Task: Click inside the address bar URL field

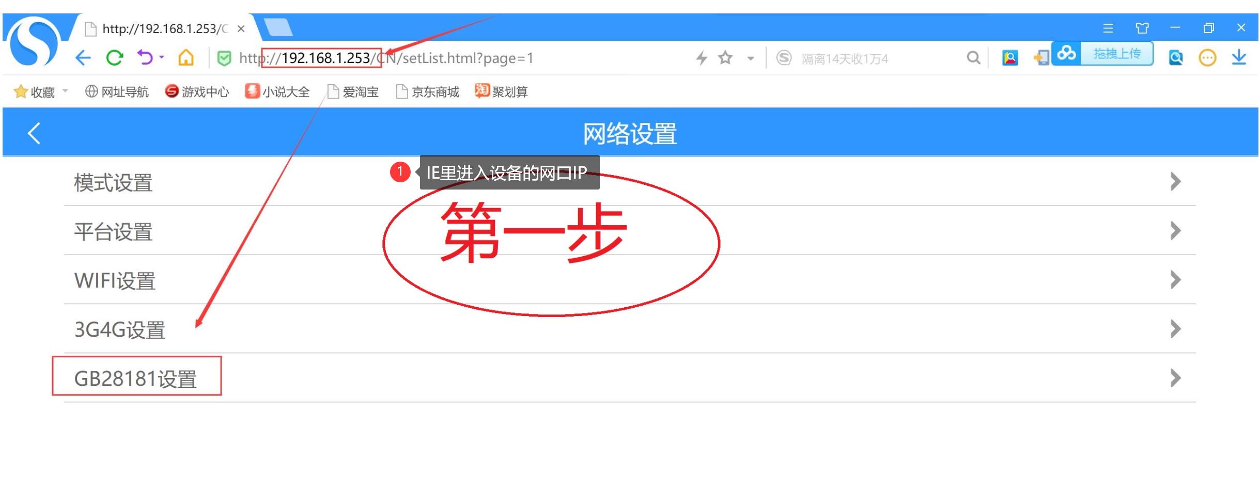Action: coord(439,58)
